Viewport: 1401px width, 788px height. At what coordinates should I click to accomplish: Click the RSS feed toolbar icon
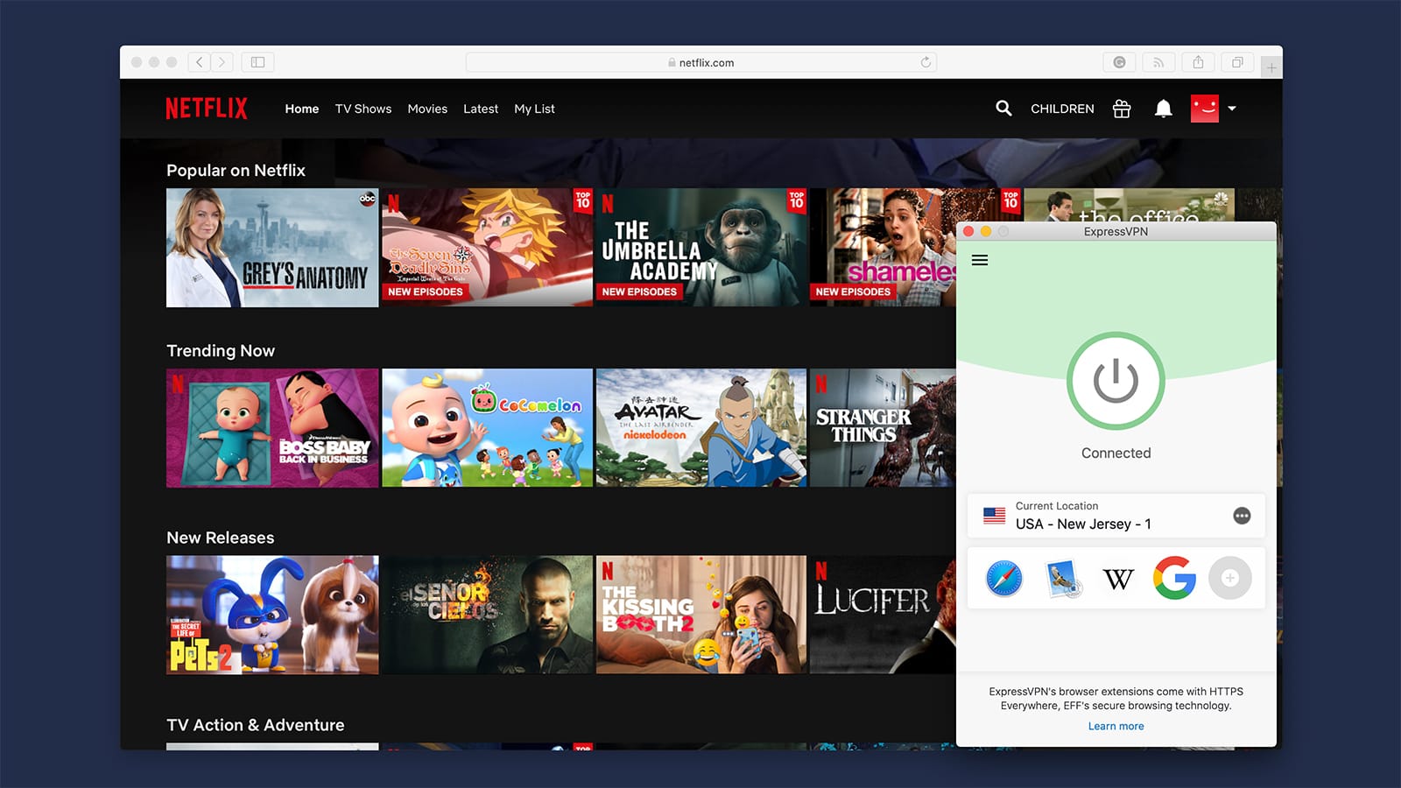pyautogui.click(x=1158, y=62)
